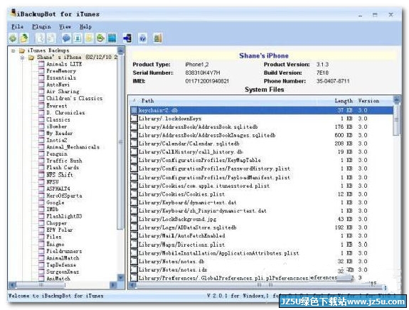The height and width of the screenshot is (310, 409).
Task: Check the AddressBookImages.sqlitedb row checkbox
Action: 134,135
